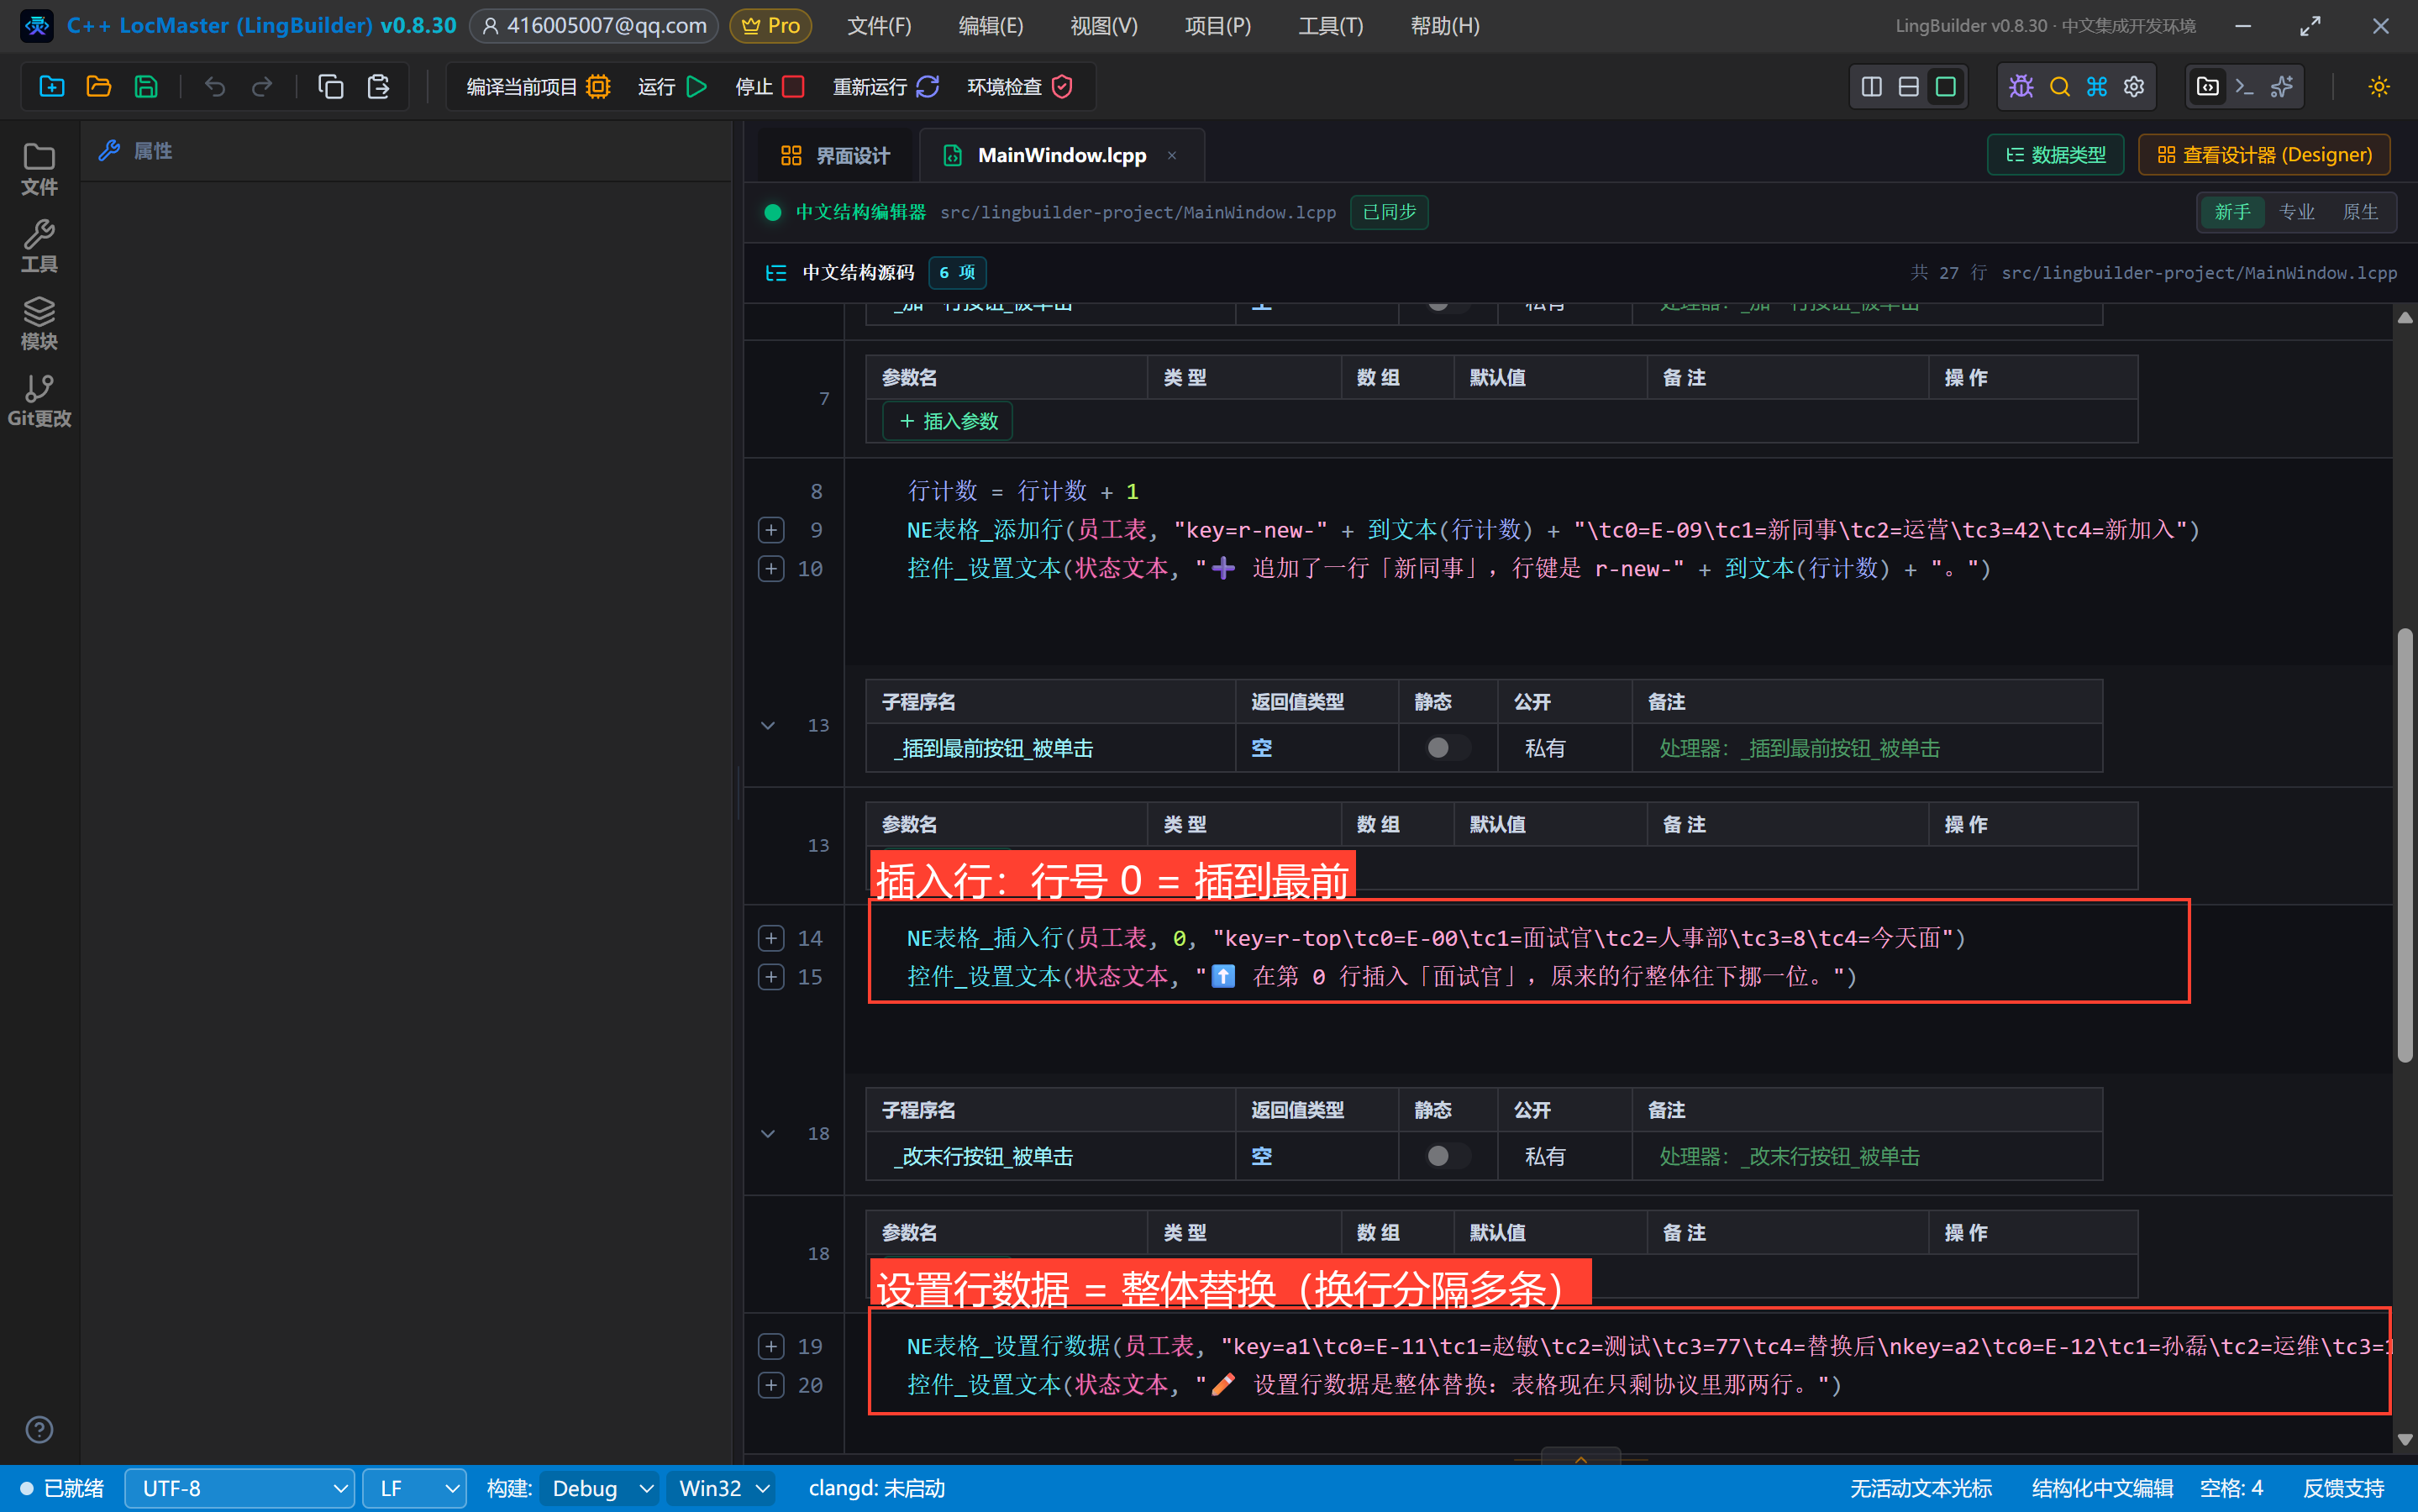Image resolution: width=2418 pixels, height=1512 pixels.
Task: Expand the plus box on line 20
Action: click(x=771, y=1384)
